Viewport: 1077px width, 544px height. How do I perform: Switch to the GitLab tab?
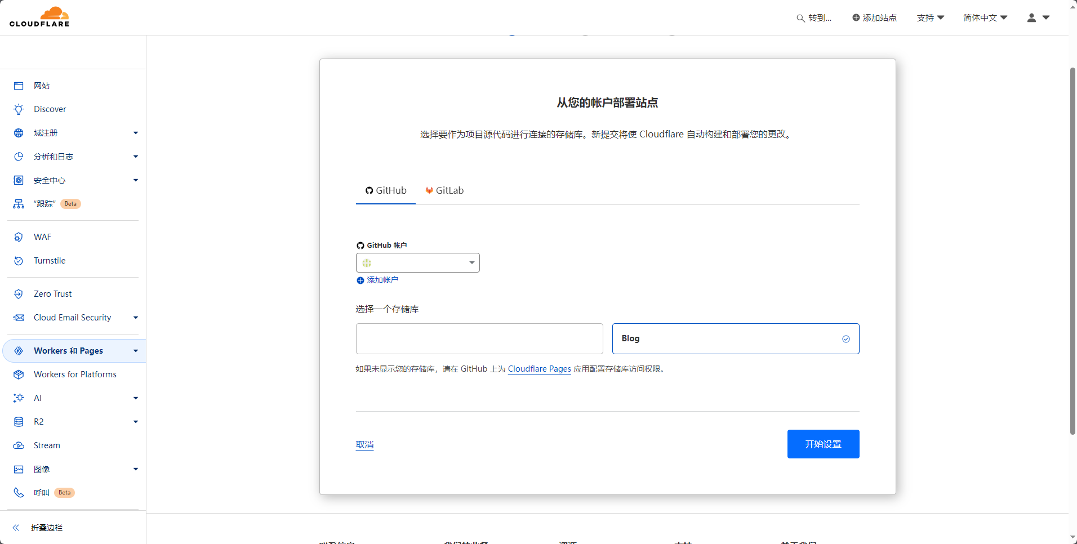click(x=444, y=190)
